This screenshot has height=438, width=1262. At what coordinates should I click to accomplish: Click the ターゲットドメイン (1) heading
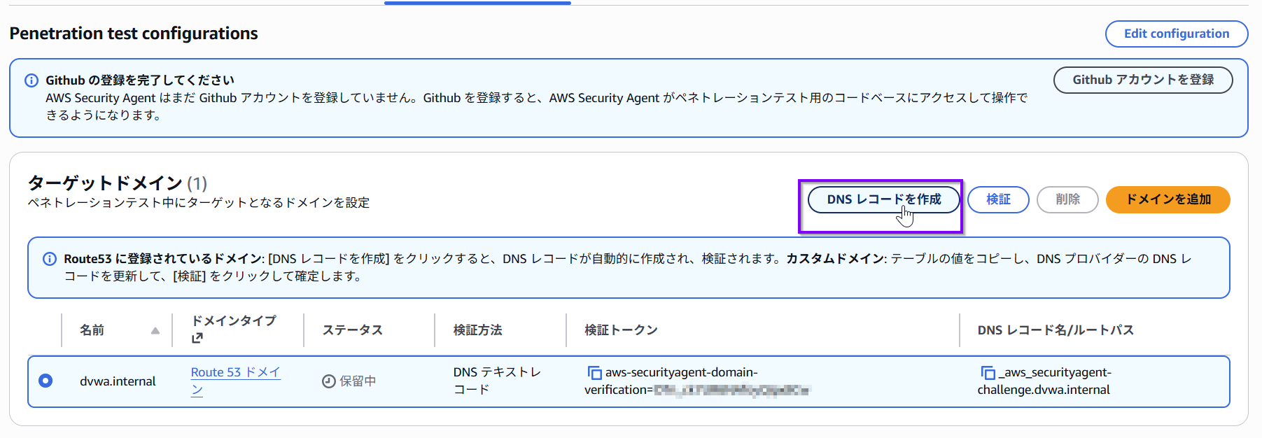[117, 183]
